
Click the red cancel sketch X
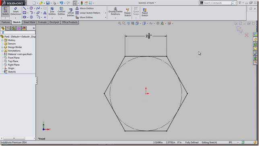tap(247, 35)
